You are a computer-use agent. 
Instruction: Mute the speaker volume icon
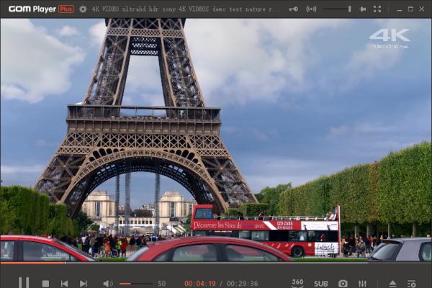[x=108, y=284]
